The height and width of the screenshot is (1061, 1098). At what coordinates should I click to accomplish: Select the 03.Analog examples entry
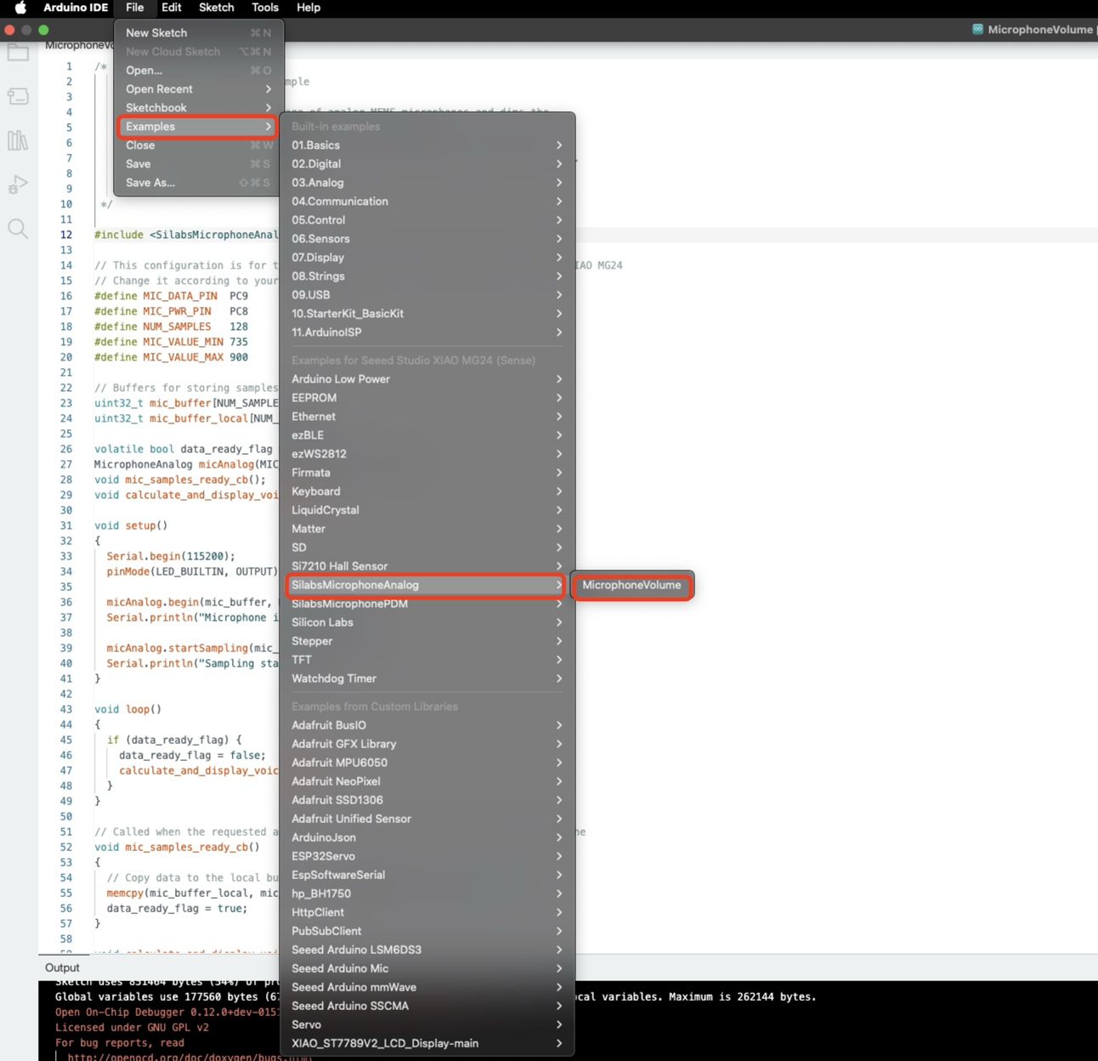(427, 183)
